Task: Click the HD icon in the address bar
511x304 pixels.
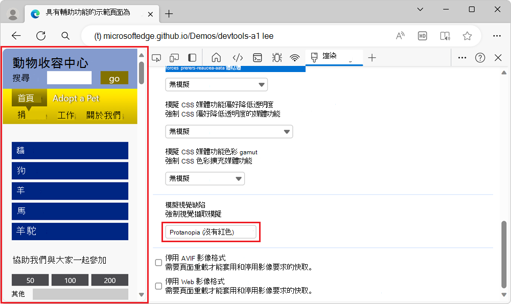Action: click(423, 36)
